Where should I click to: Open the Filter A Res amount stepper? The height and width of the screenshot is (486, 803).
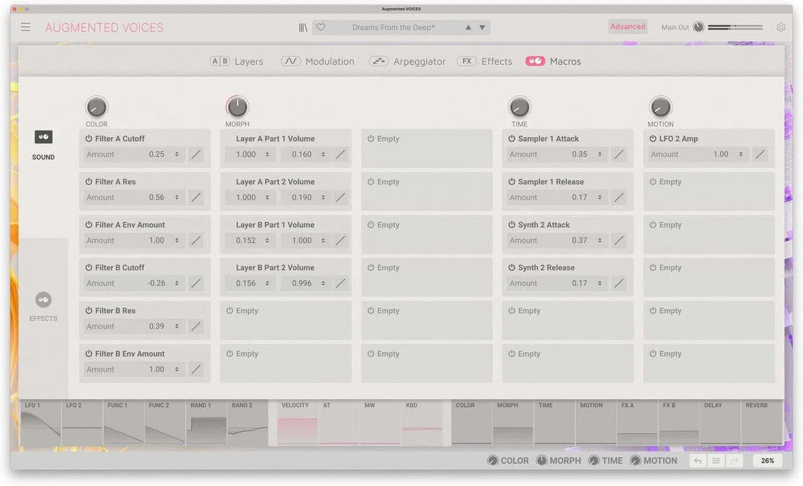[x=175, y=197]
